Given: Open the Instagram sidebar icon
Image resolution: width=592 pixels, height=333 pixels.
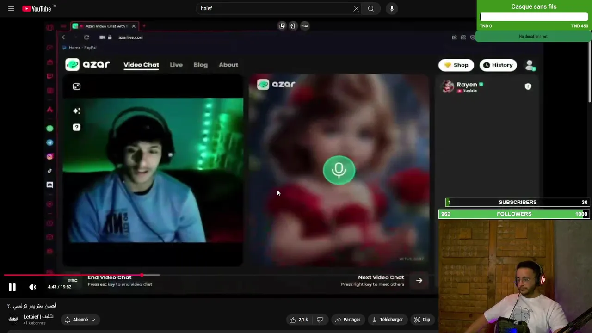Looking at the screenshot, I should 50,157.
